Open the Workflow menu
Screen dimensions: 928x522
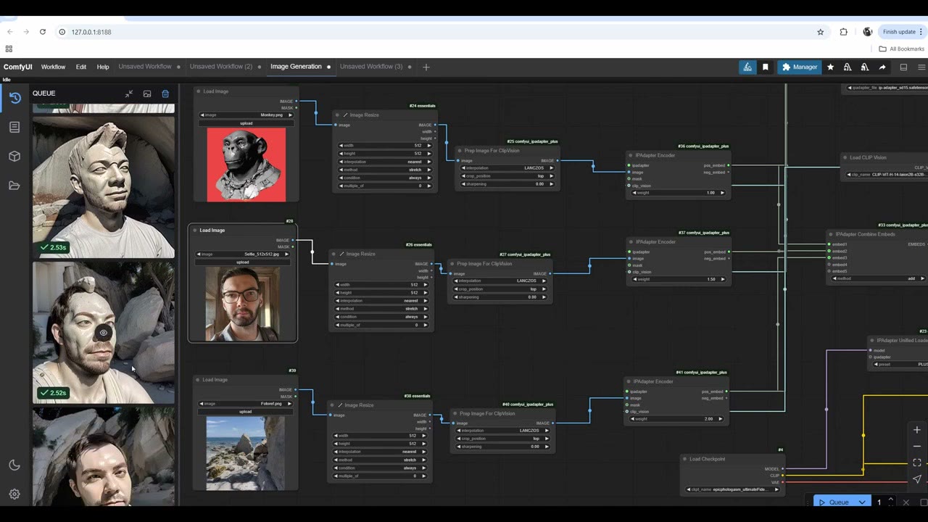53,67
